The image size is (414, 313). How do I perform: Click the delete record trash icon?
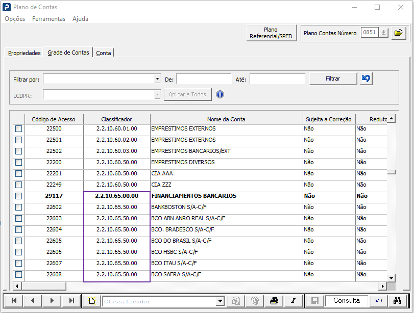point(255,301)
